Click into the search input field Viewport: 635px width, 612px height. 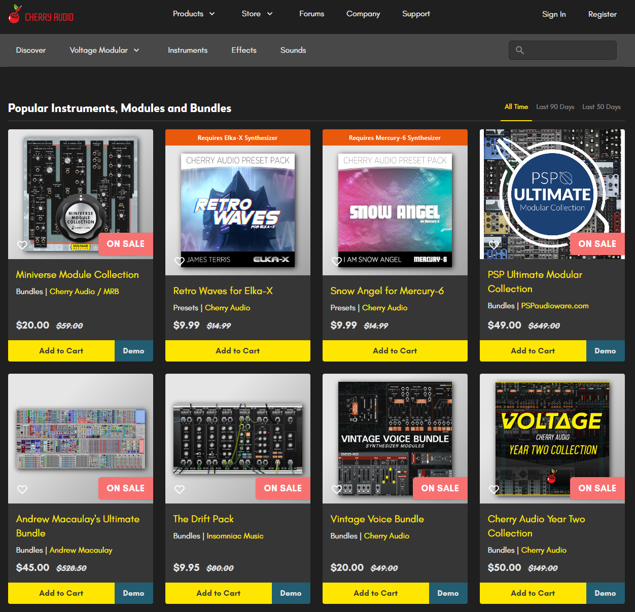(562, 50)
